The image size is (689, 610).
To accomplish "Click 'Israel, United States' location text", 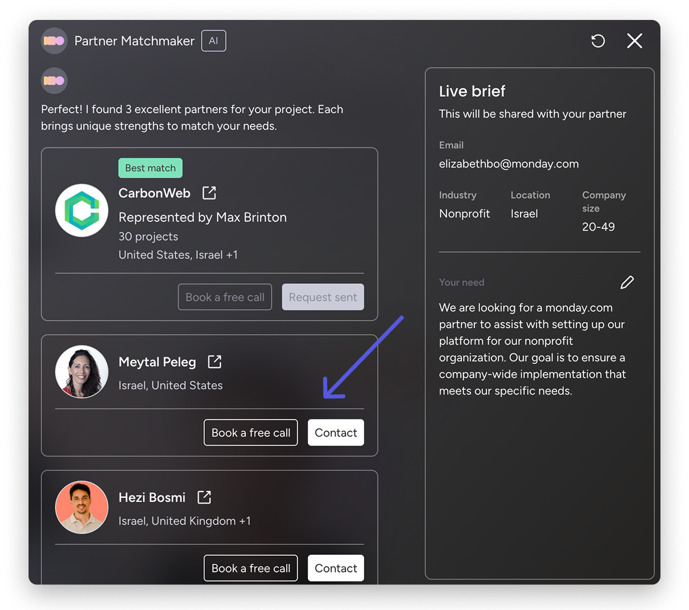I will coord(171,385).
